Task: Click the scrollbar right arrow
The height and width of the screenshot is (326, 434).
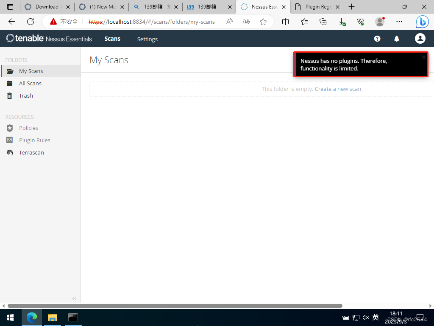Action: click(431, 306)
